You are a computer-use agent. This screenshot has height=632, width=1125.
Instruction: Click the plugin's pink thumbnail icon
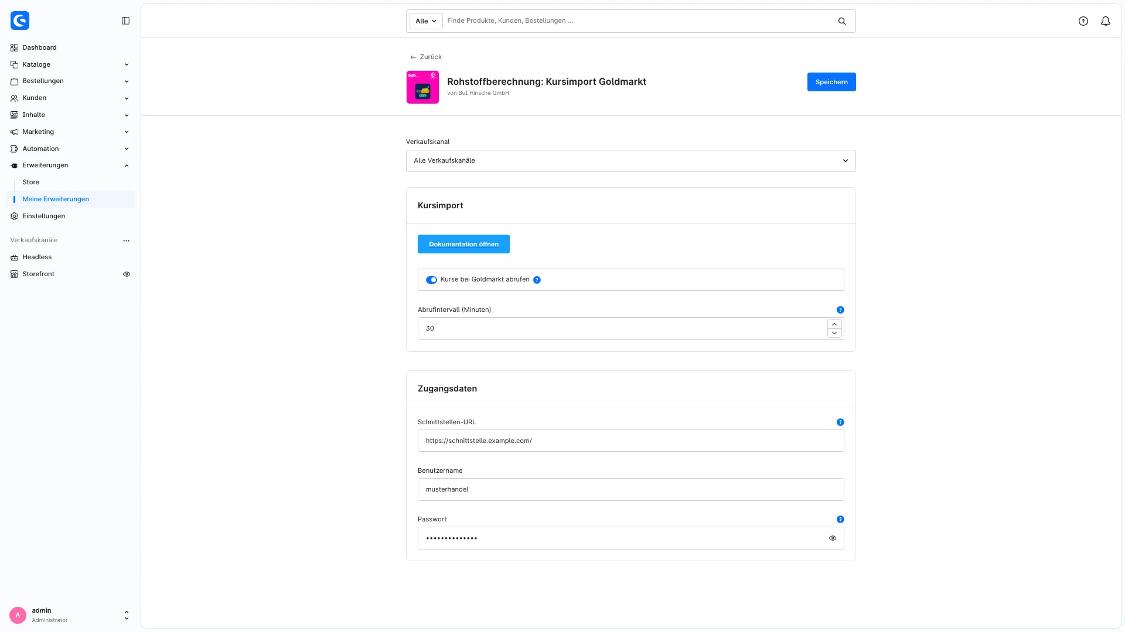422,87
